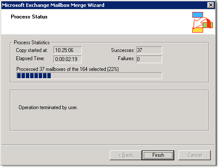This screenshot has width=219, height=168.
Task: Click the Finish button
Action: 158,155
